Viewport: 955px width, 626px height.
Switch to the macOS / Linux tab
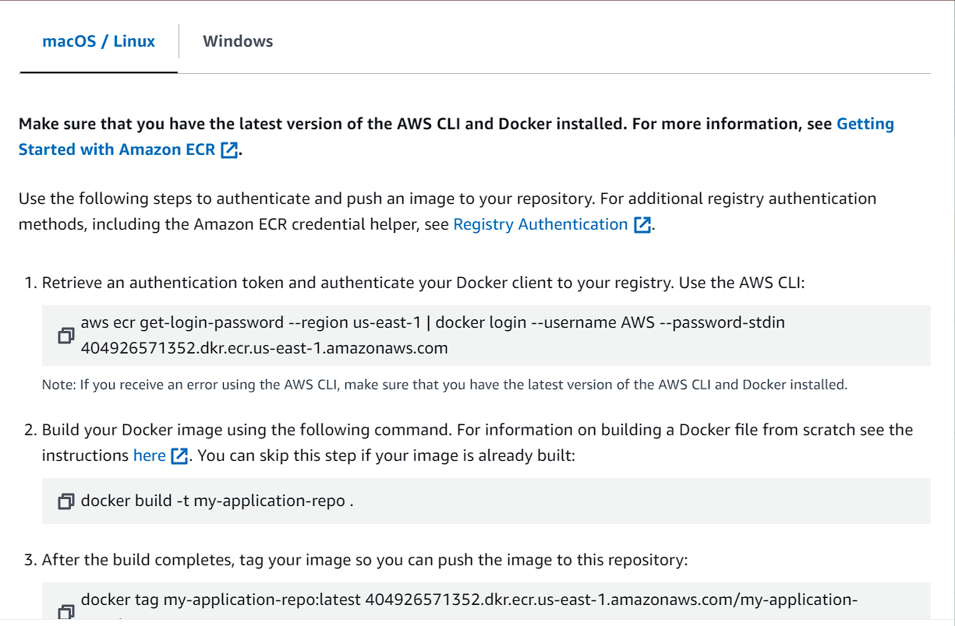pos(98,41)
